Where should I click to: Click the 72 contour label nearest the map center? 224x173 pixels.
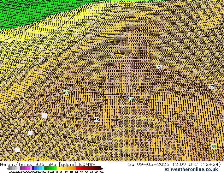coord(159,67)
